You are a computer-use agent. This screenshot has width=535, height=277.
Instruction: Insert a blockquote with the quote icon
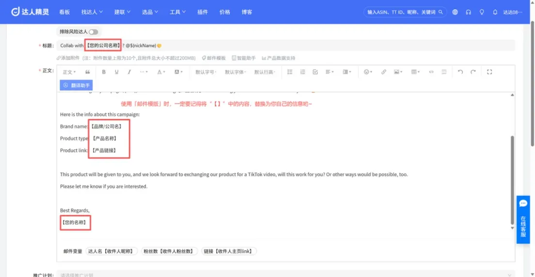(88, 72)
